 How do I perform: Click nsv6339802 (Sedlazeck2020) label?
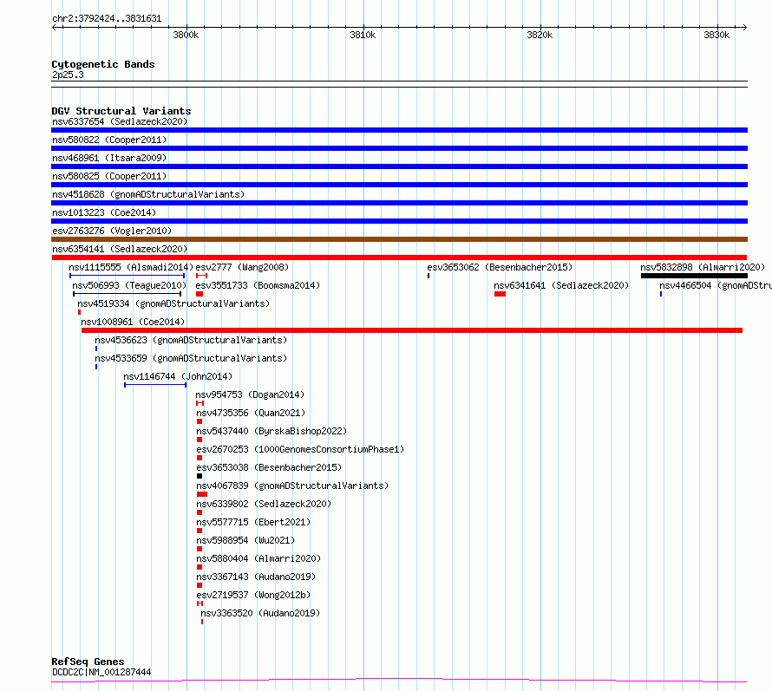[x=264, y=504]
